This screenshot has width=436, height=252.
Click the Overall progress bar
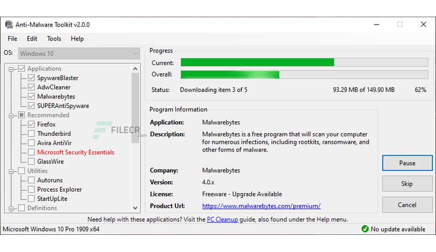[304, 74]
